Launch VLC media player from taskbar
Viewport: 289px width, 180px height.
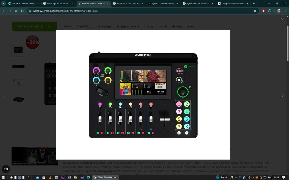tap(50, 177)
